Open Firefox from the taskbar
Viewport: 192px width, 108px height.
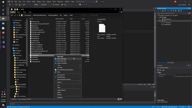coord(3,33)
